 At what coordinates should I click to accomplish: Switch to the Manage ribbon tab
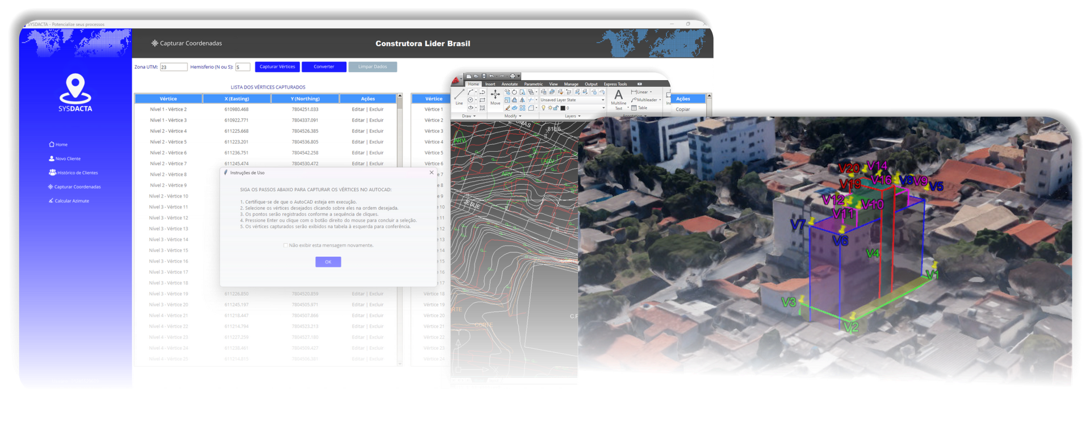(571, 84)
